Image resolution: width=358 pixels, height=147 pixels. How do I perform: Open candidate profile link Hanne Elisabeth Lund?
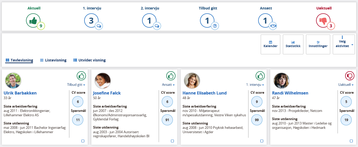pos(205,93)
